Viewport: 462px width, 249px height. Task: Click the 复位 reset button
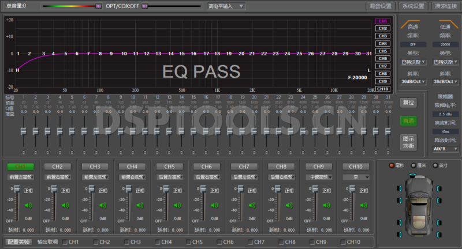(x=408, y=103)
